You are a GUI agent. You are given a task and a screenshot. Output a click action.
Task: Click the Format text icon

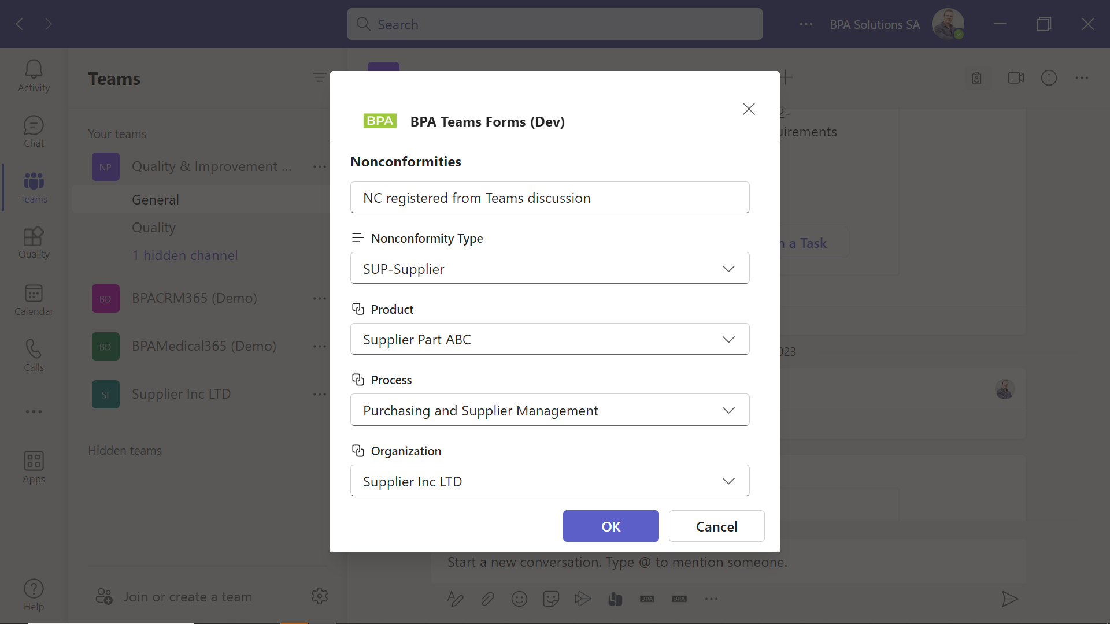456,599
